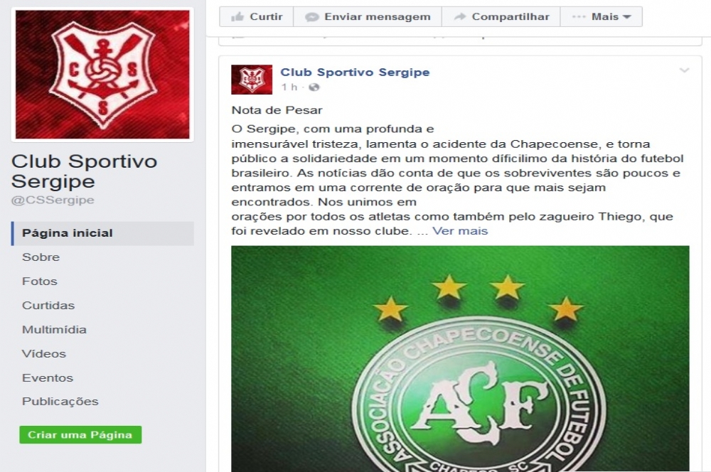Click the Enviar mensagem speech bubble icon
711x472 pixels.
click(311, 17)
